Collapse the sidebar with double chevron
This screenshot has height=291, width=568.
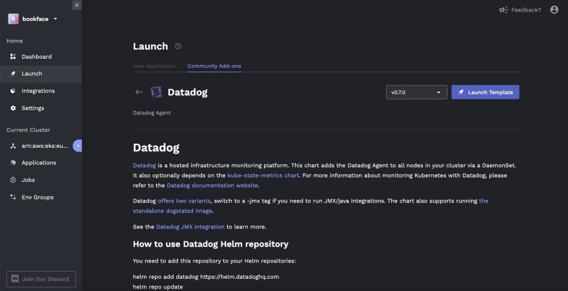click(x=77, y=5)
